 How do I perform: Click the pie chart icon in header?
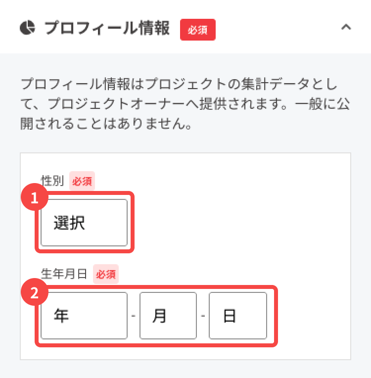pyautogui.click(x=27, y=28)
